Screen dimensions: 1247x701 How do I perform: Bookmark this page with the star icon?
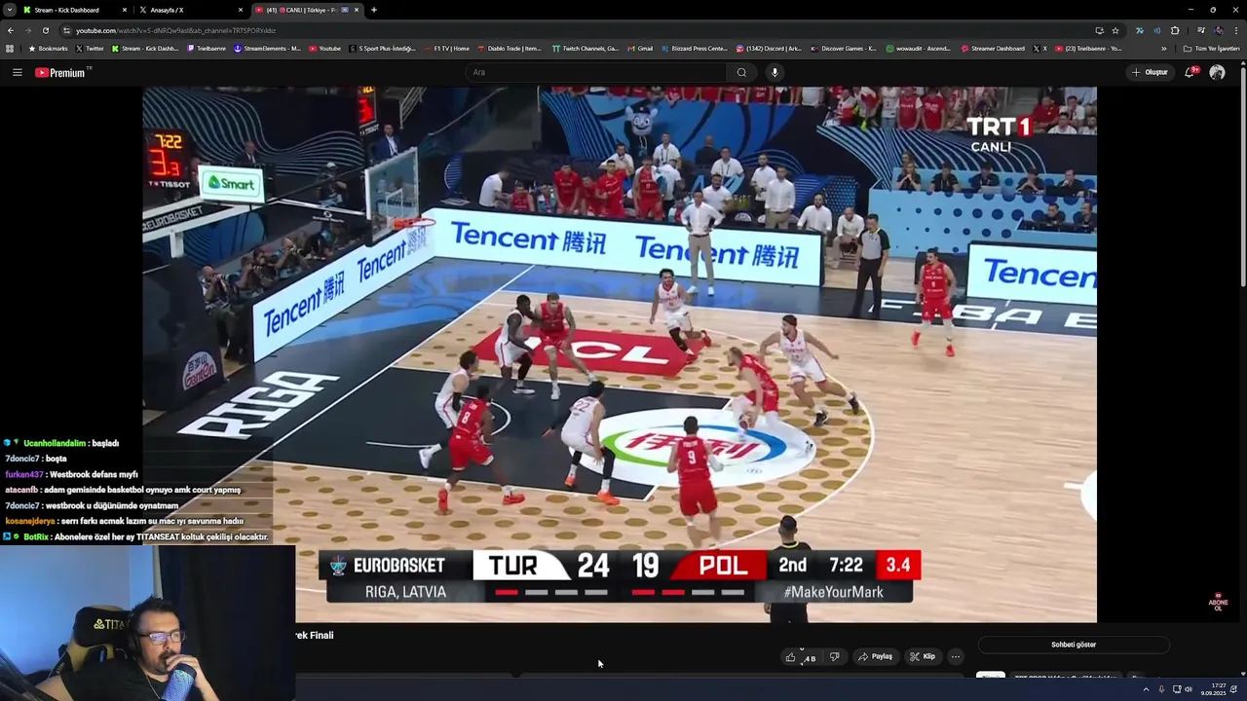click(1115, 30)
